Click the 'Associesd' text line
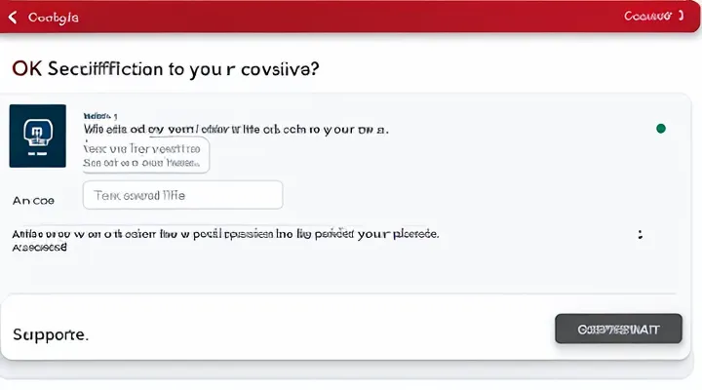This screenshot has height=390, width=702. [40, 248]
